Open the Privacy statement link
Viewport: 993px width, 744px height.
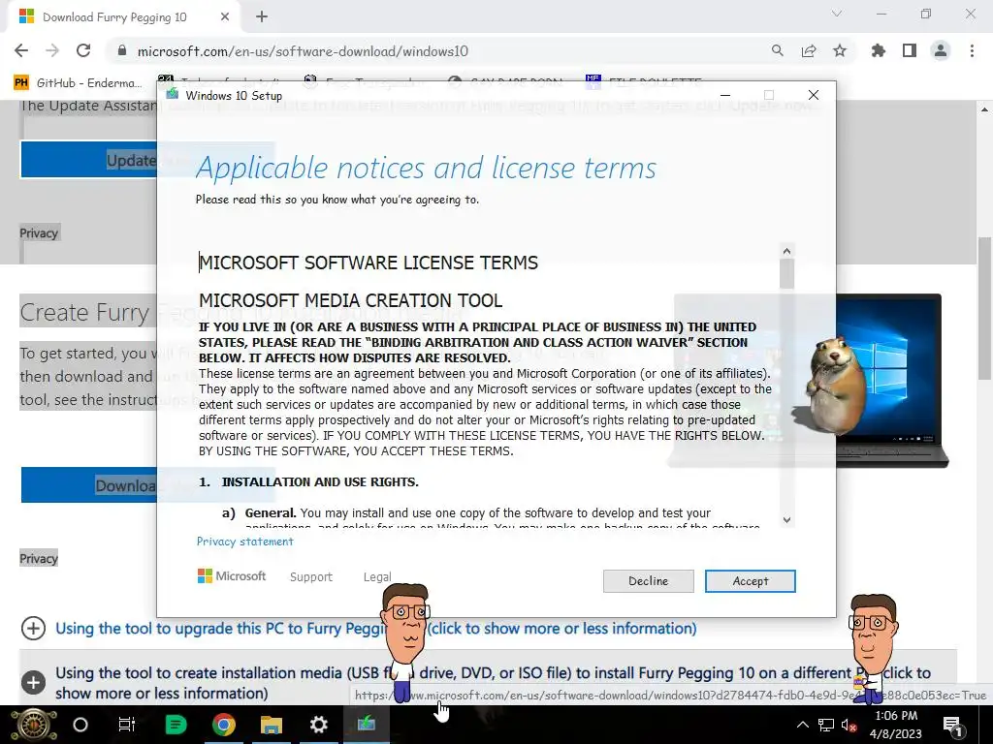coord(244,542)
